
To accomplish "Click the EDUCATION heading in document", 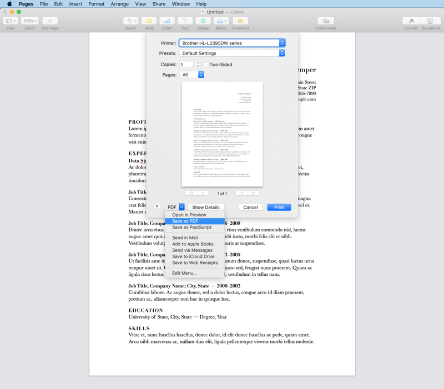I will (x=146, y=310).
